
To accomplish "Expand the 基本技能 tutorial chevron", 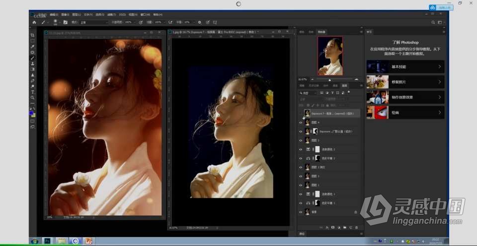I will [x=440, y=66].
